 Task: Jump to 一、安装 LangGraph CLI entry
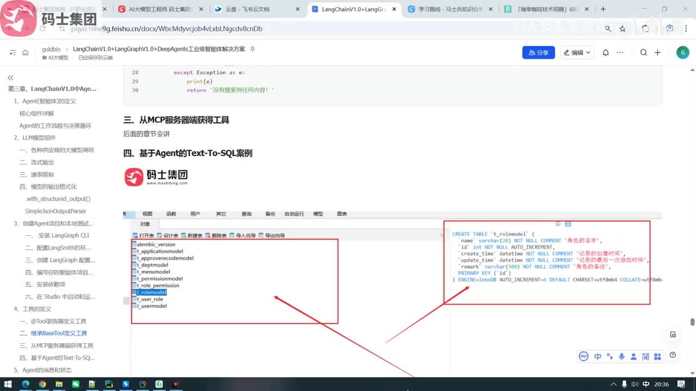57,236
